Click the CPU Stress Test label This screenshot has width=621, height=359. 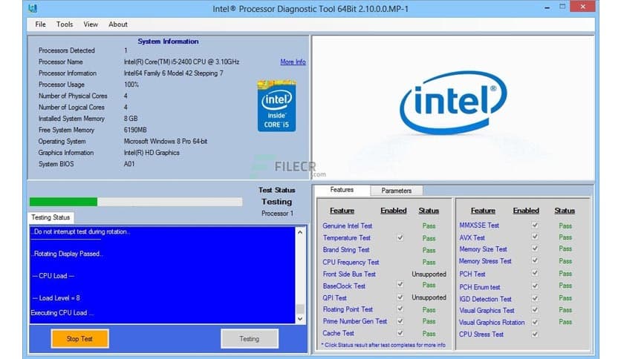click(x=481, y=335)
